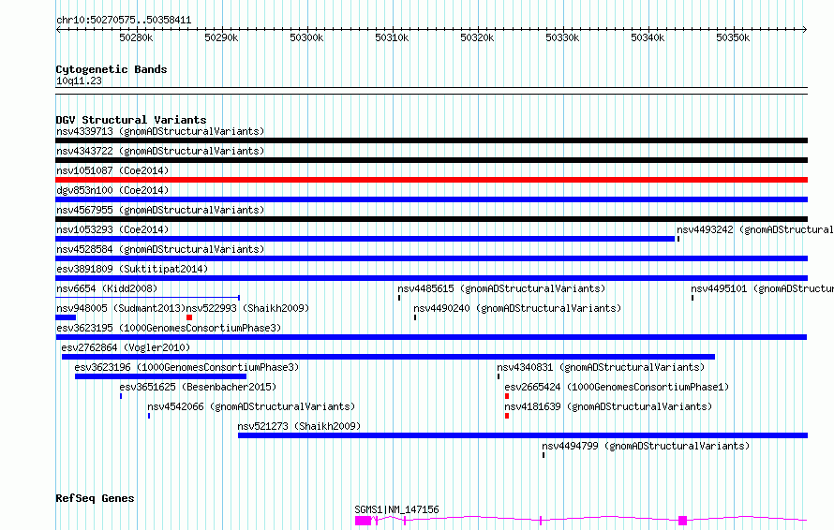Open the nsv4343722 structural variant label
This screenshot has width=834, height=530.
coord(160,151)
